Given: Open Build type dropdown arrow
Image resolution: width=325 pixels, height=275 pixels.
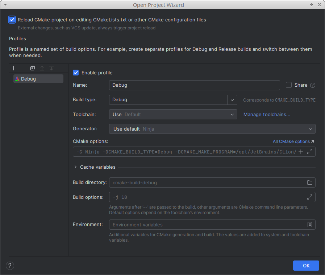Looking at the screenshot, I should click(232, 100).
